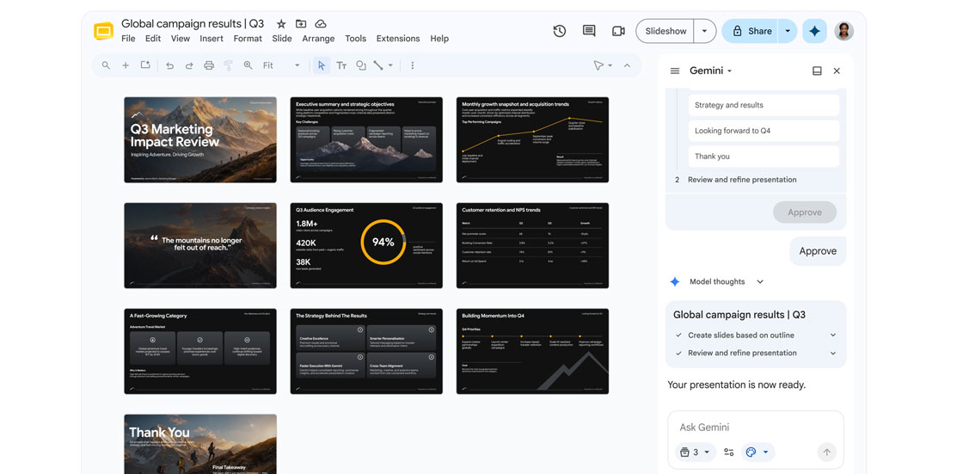Open the toolbar more options menu
The height and width of the screenshot is (474, 963).
(412, 65)
